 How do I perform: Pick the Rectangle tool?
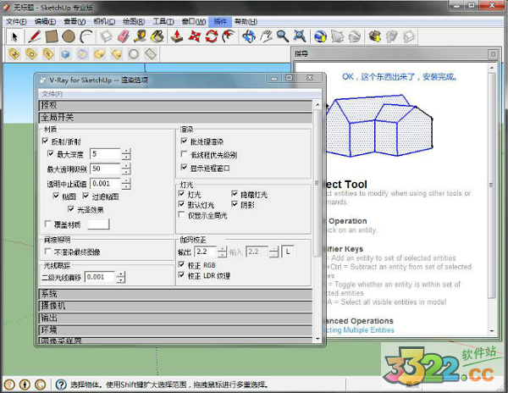coord(52,36)
